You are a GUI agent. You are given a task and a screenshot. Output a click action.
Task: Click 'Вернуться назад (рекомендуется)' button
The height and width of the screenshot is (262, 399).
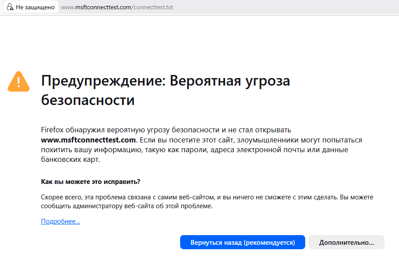243,242
